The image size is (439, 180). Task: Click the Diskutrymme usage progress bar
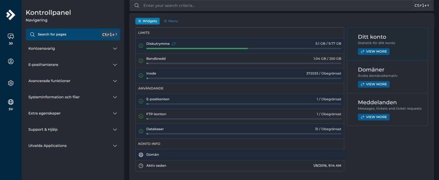pyautogui.click(x=244, y=48)
